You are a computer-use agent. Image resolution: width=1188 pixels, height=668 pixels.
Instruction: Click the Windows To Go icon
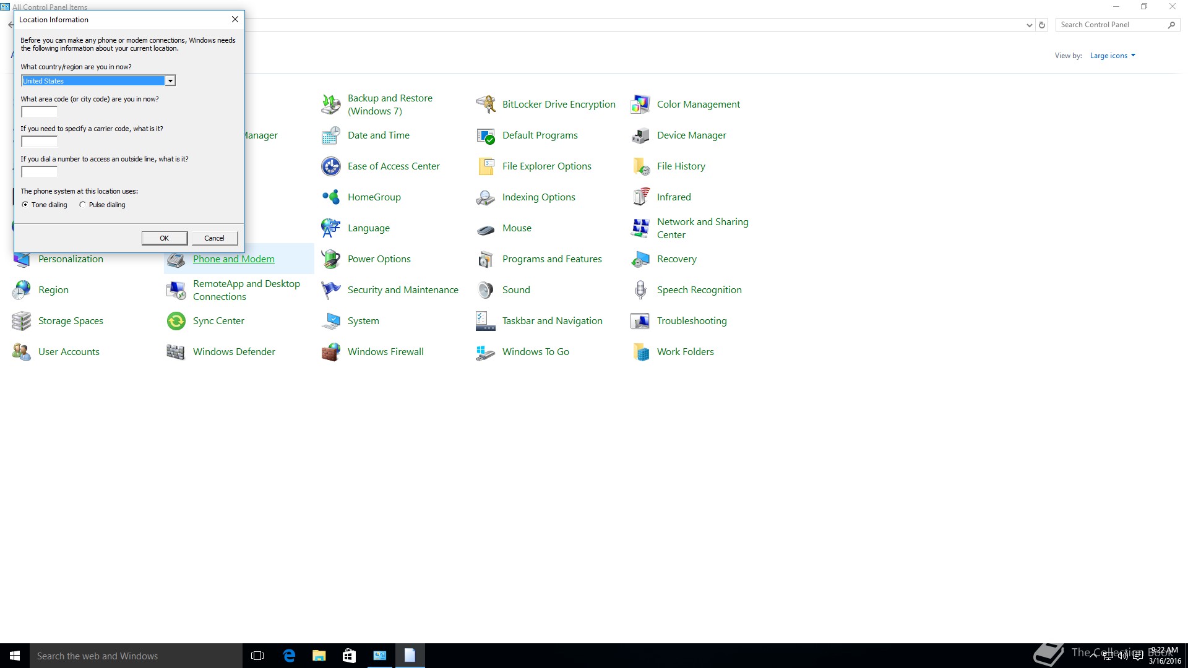click(x=486, y=352)
